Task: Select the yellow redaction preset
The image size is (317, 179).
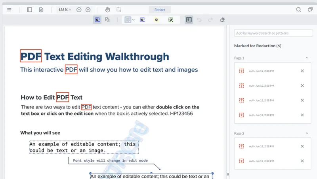Action: (x=157, y=20)
